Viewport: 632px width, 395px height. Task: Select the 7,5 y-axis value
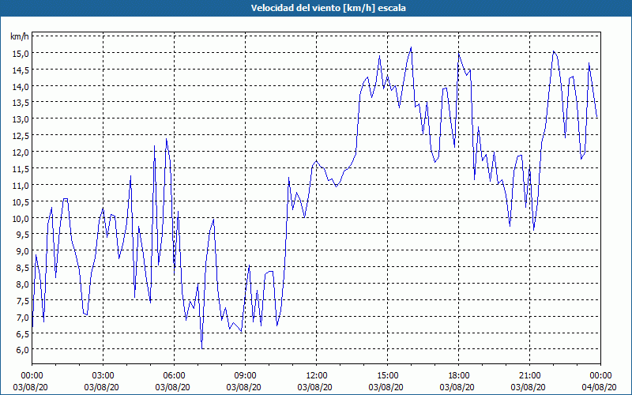[x=21, y=301]
